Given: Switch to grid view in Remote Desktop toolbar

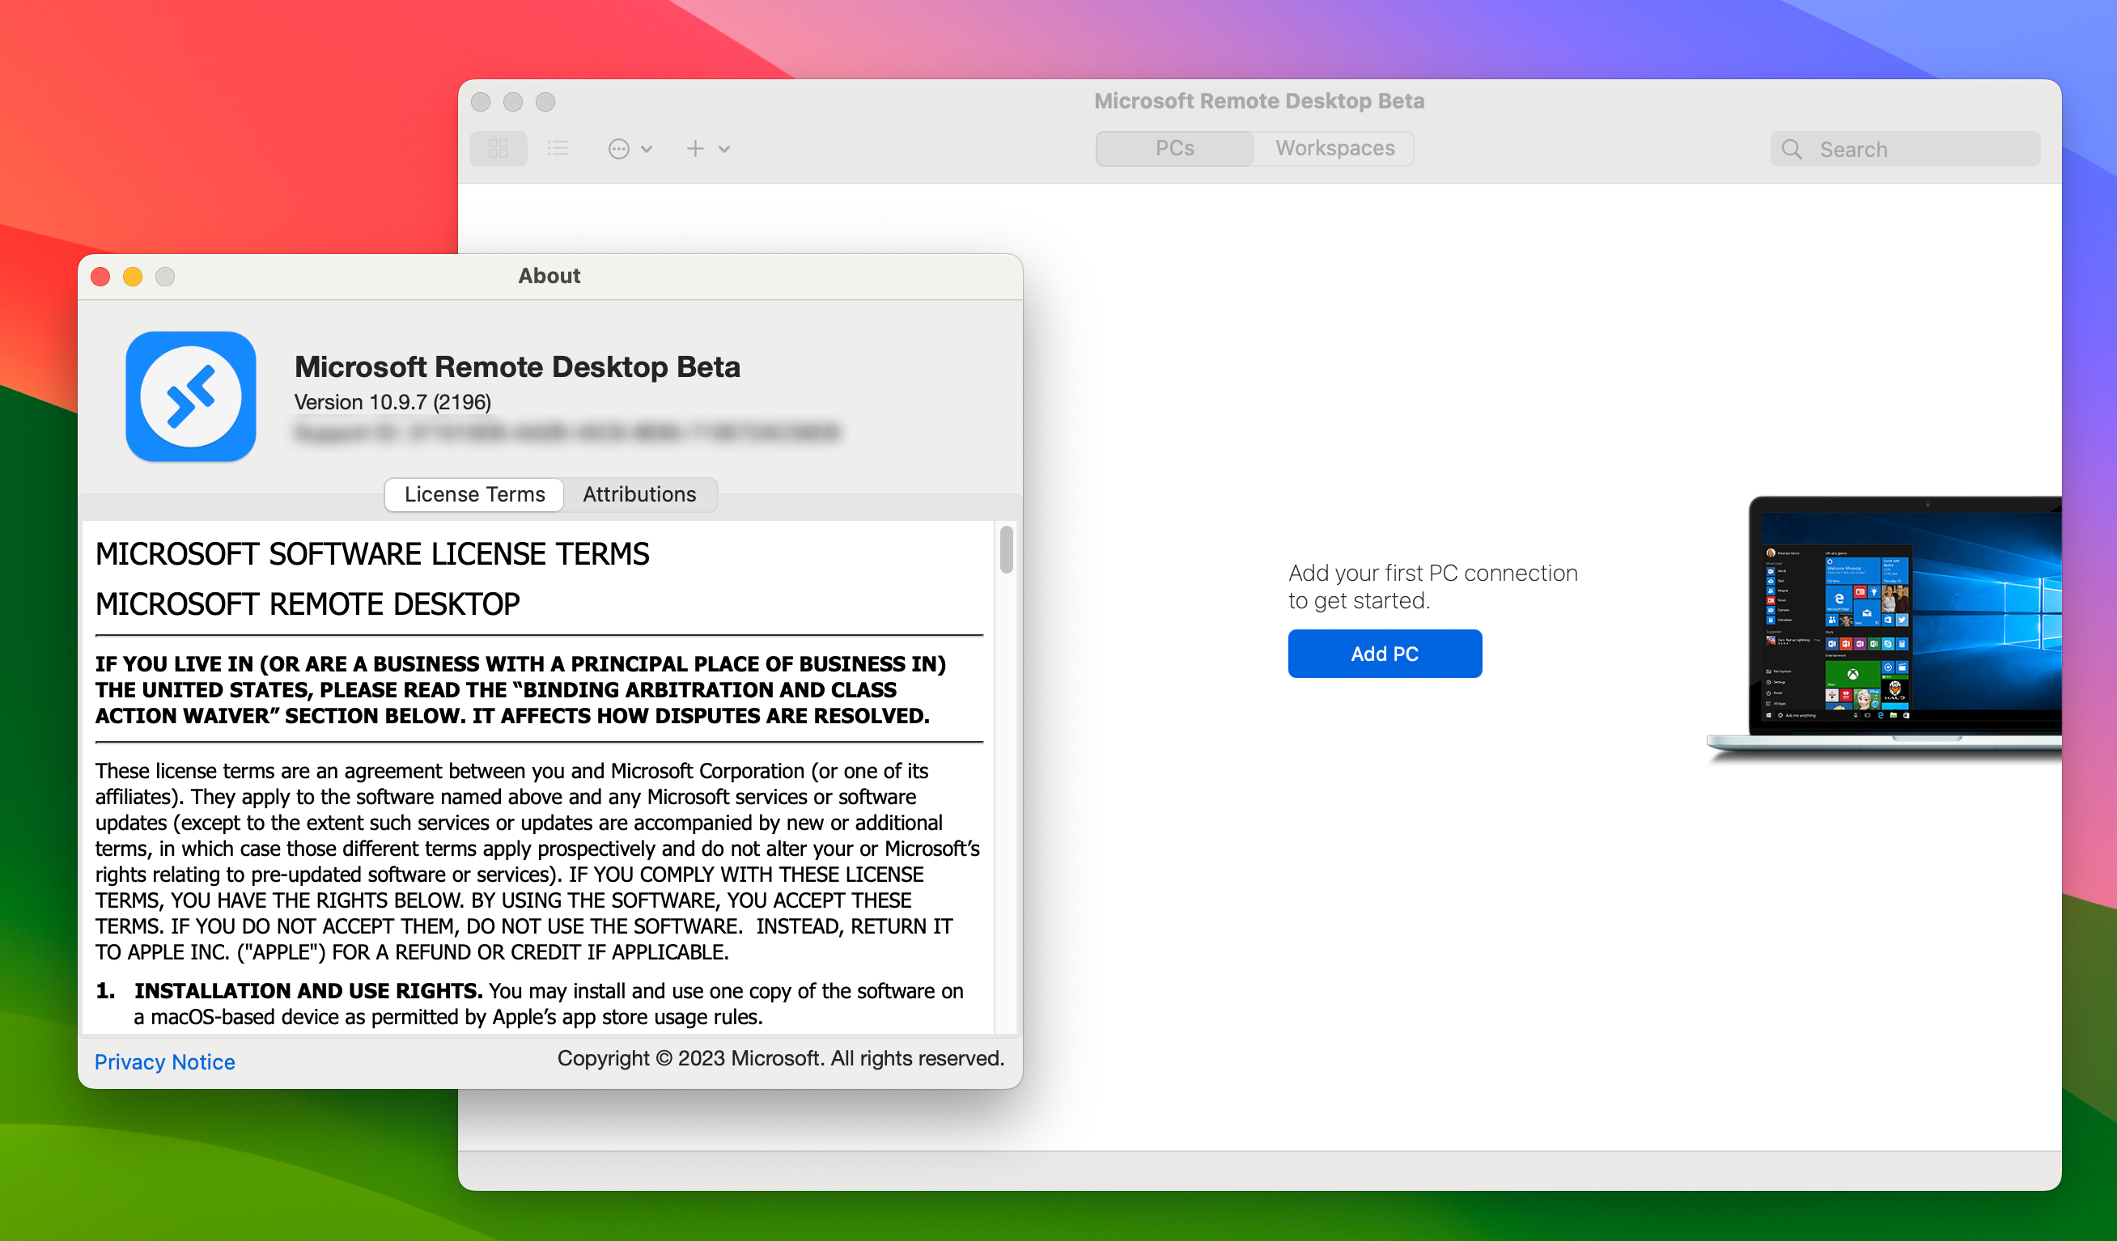Looking at the screenshot, I should tap(498, 149).
